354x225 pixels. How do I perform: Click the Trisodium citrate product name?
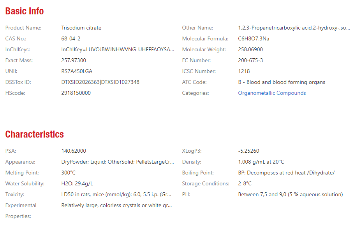(x=81, y=28)
